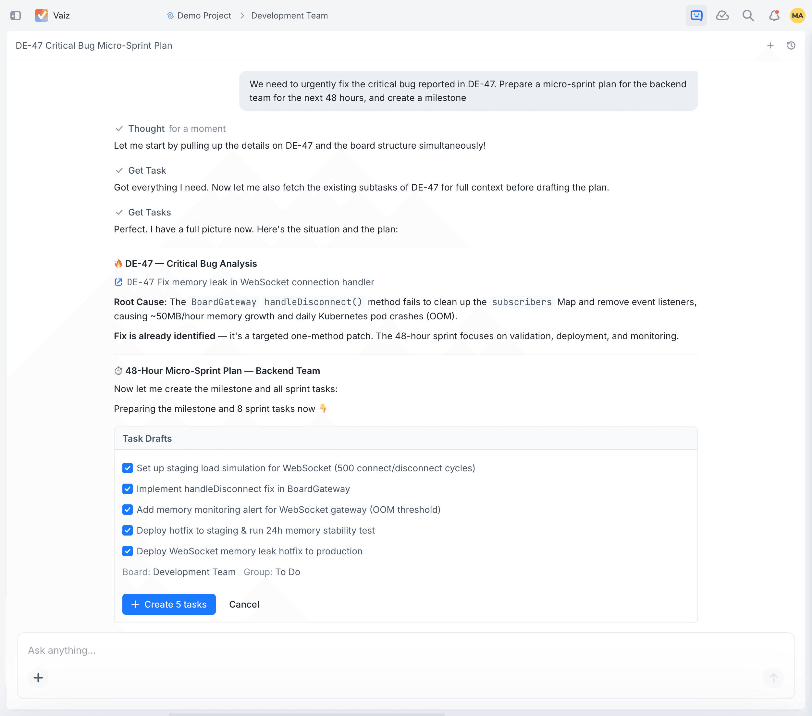
Task: Click the Create 5 tasks button
Action: (169, 604)
